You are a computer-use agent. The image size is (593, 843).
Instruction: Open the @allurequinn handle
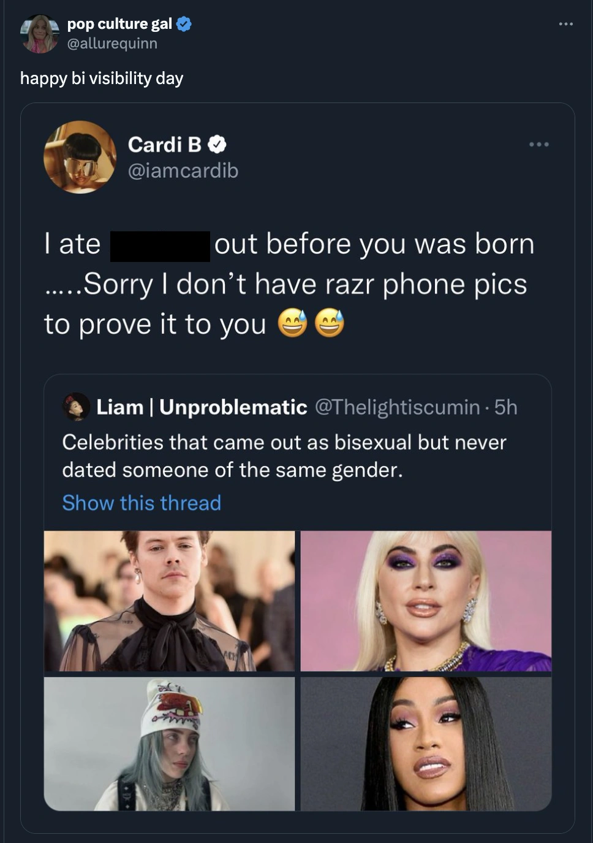tap(112, 44)
